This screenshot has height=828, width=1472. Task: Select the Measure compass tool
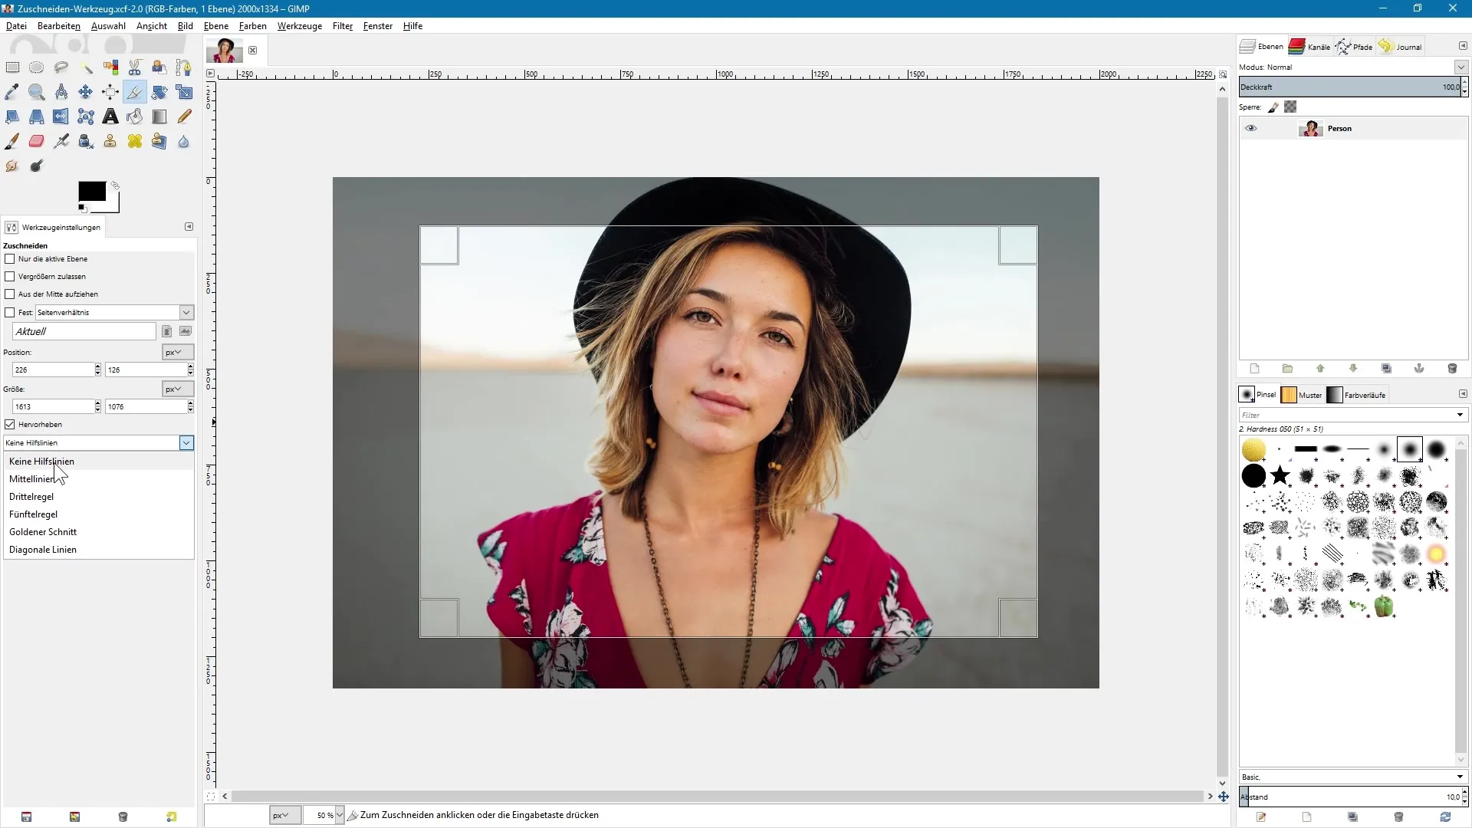(x=61, y=92)
